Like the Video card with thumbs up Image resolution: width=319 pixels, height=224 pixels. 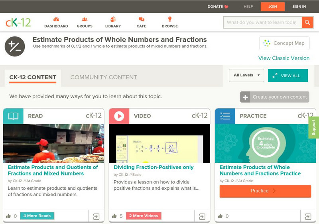click(x=114, y=216)
